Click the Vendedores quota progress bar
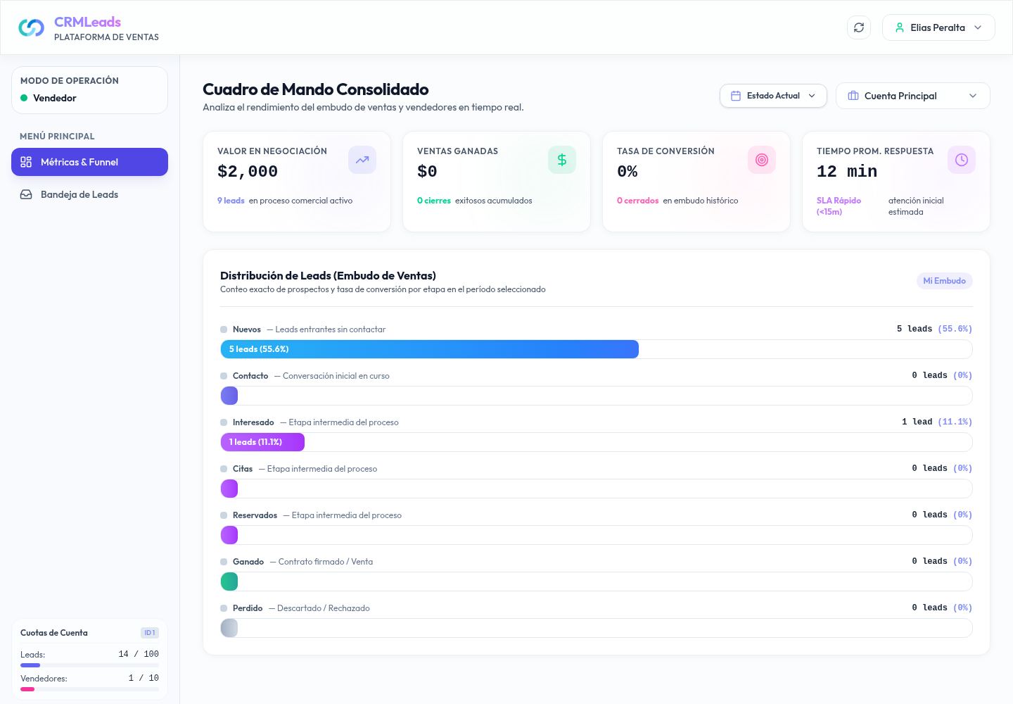Viewport: 1013px width, 704px height. 89,689
